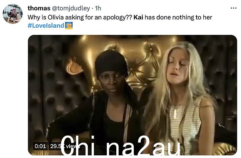Follow the #LoveIsland hashtag link
The width and height of the screenshot is (241, 158).
click(x=46, y=25)
